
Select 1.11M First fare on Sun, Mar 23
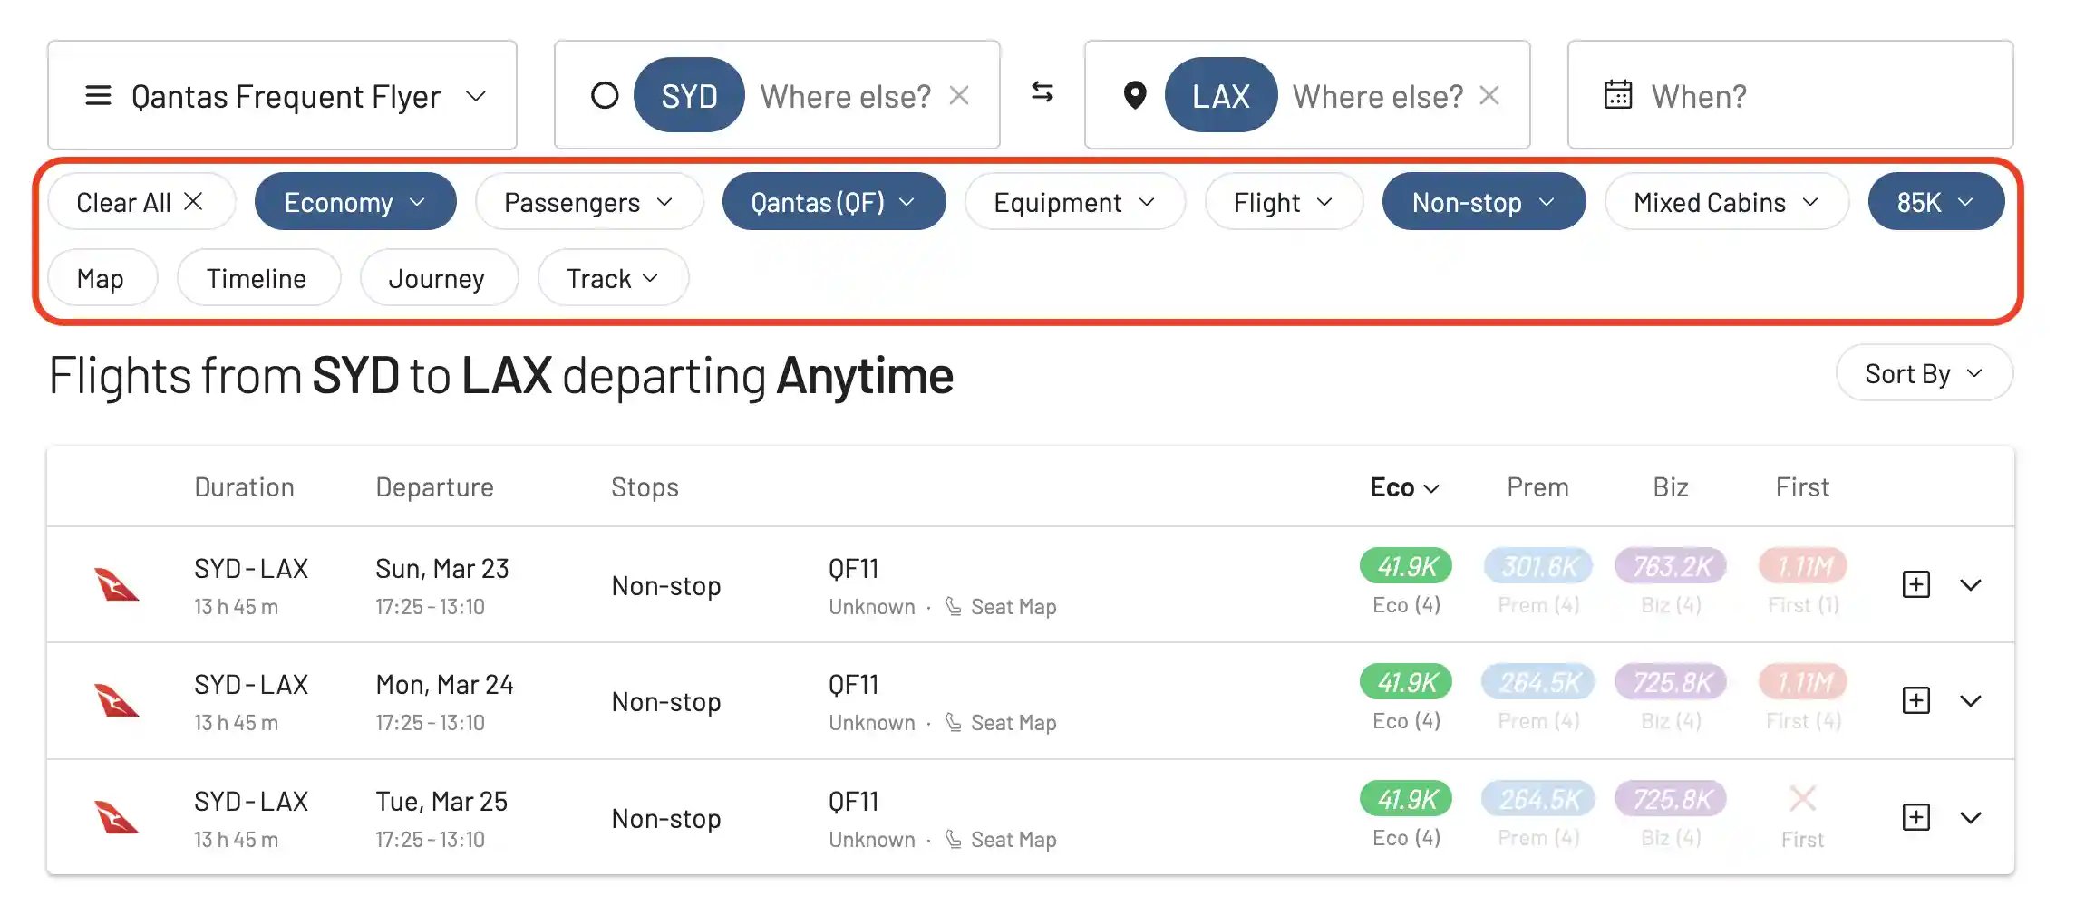pyautogui.click(x=1803, y=566)
